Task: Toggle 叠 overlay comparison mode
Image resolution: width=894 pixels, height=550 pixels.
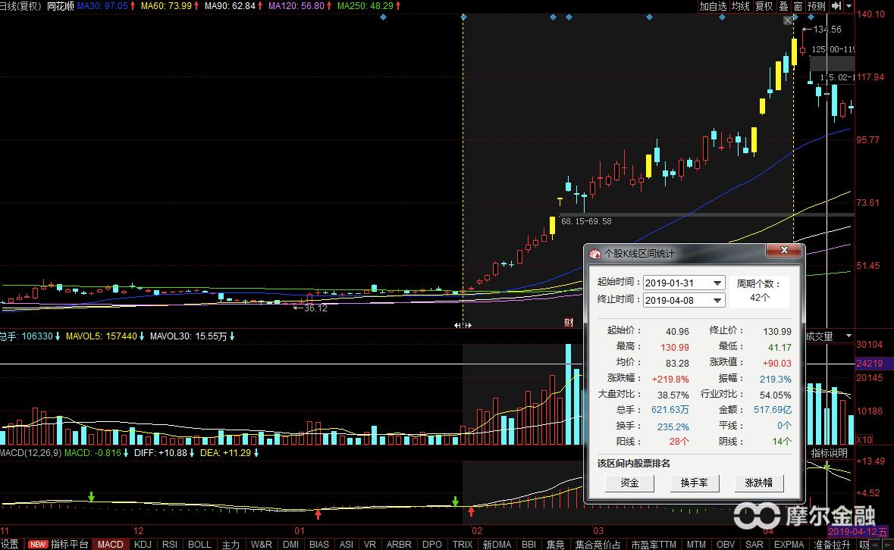Action: tap(783, 6)
